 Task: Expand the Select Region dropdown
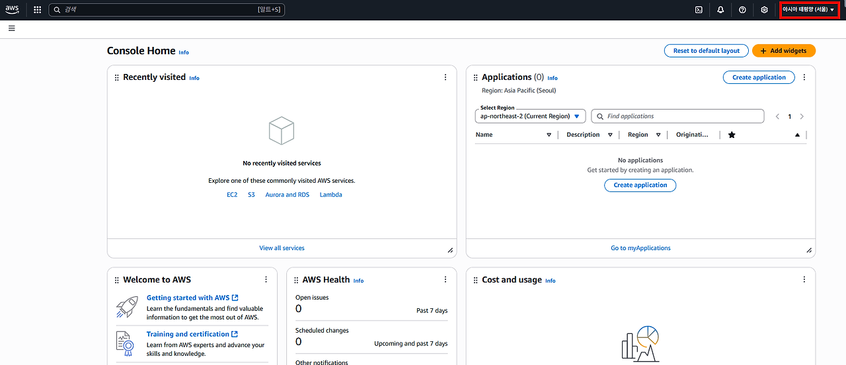point(530,116)
